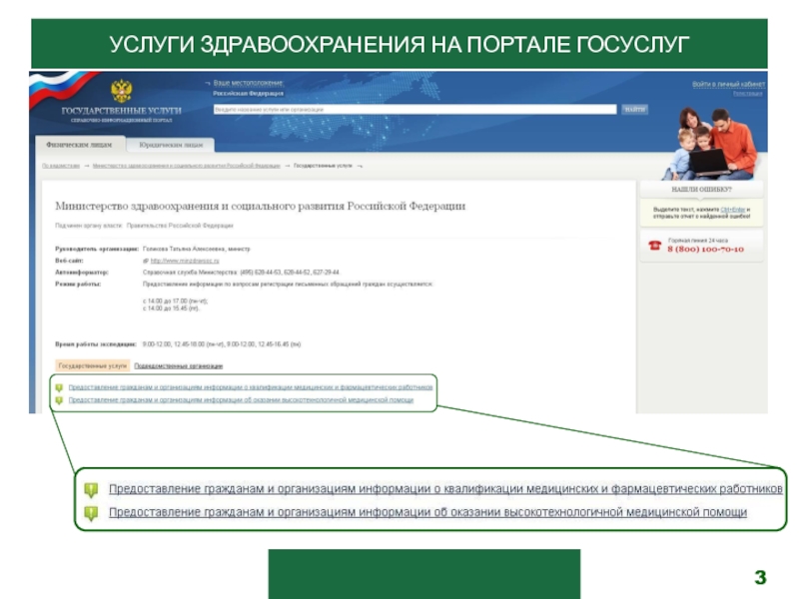The height and width of the screenshot is (599, 799).
Task: Open the Подведомственные организации sub-tab
Action: point(179,365)
